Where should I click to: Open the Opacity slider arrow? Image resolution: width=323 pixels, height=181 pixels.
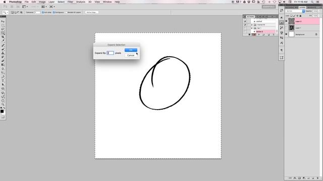point(318,11)
